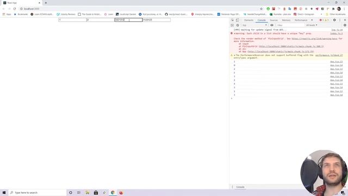Reload the page with the refresh icon
The width and height of the screenshot is (348, 196).
coord(15,9)
